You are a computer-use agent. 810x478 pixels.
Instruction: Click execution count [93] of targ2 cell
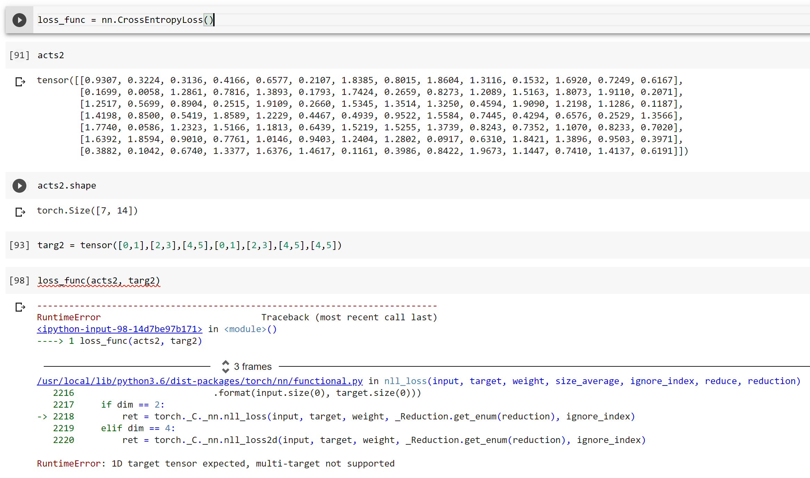(x=19, y=245)
